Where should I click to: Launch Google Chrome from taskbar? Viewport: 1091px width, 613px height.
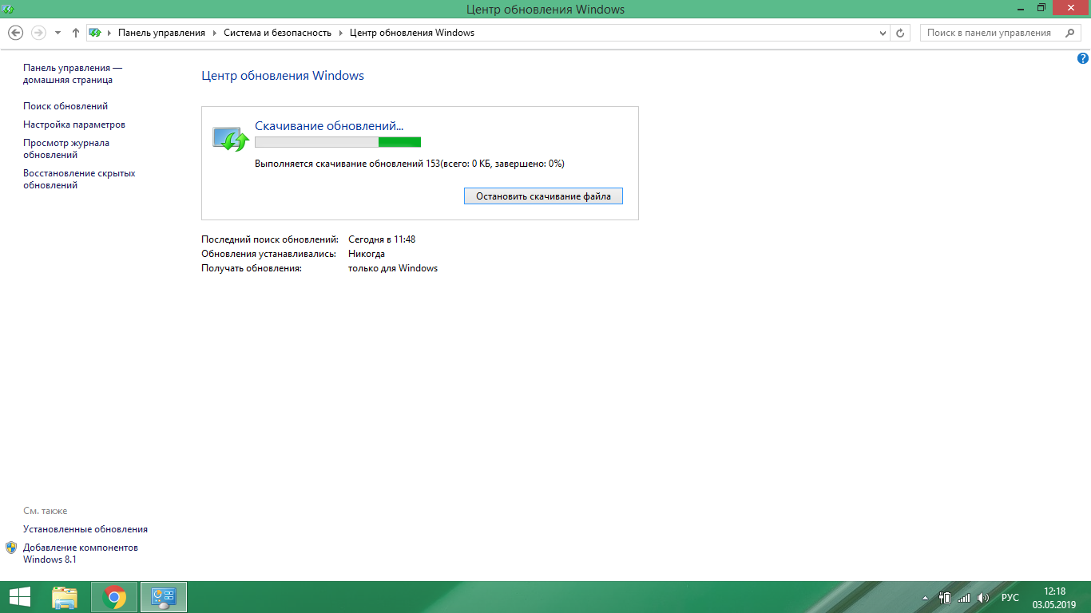click(x=114, y=597)
